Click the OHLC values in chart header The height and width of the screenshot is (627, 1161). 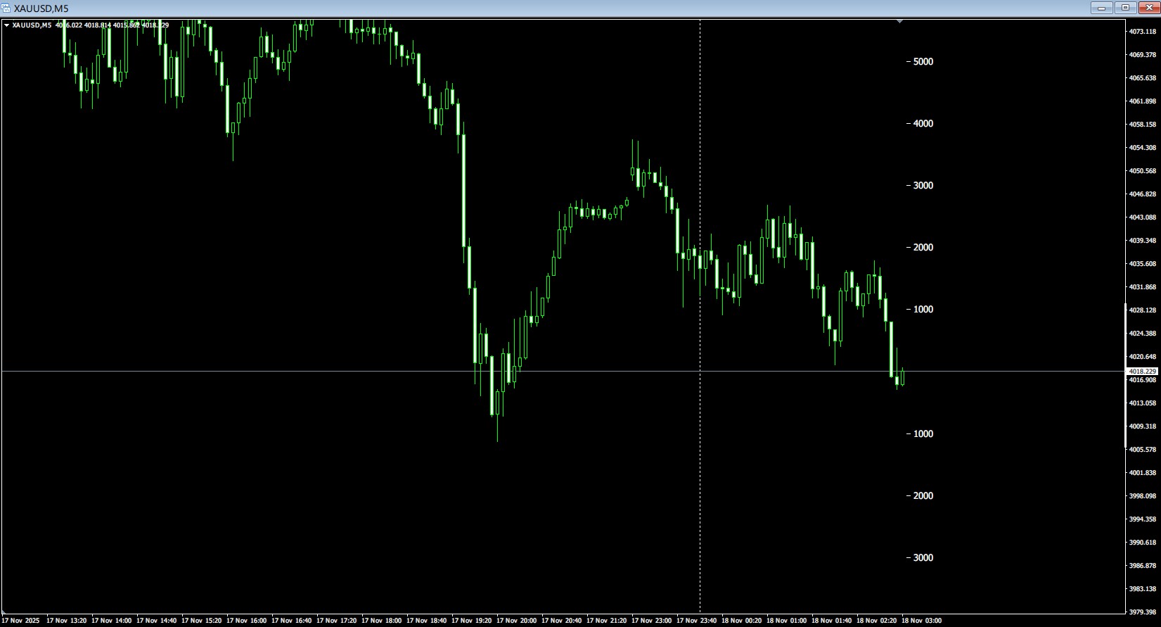click(112, 25)
